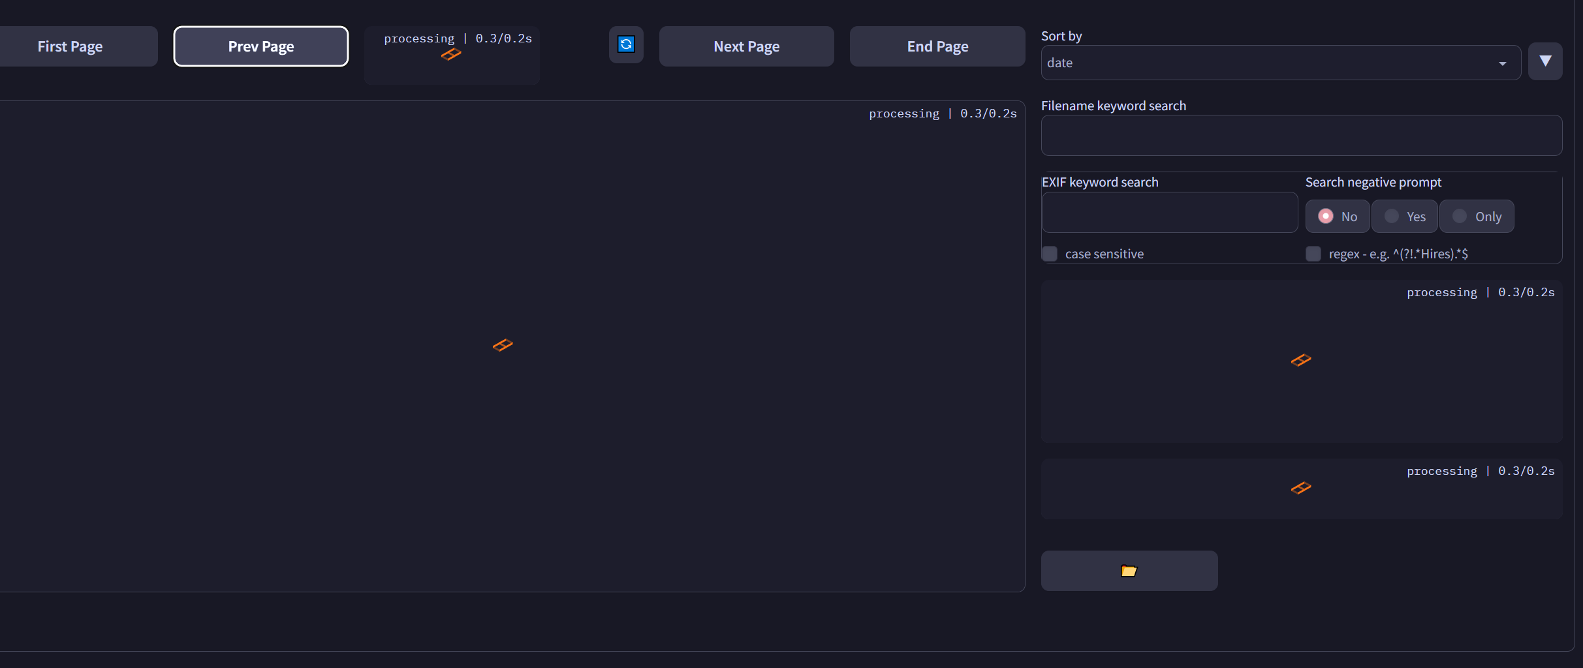This screenshot has width=1583, height=668.
Task: Enable the case sensitive checkbox
Action: click(1050, 253)
